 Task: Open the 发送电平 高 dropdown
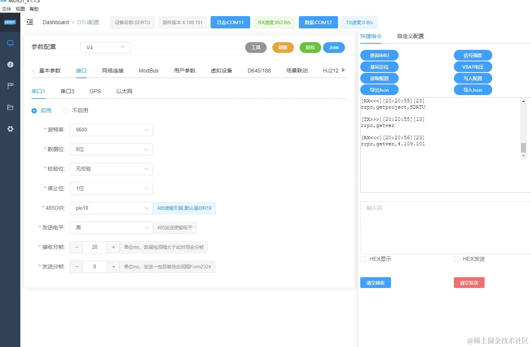[x=111, y=228]
